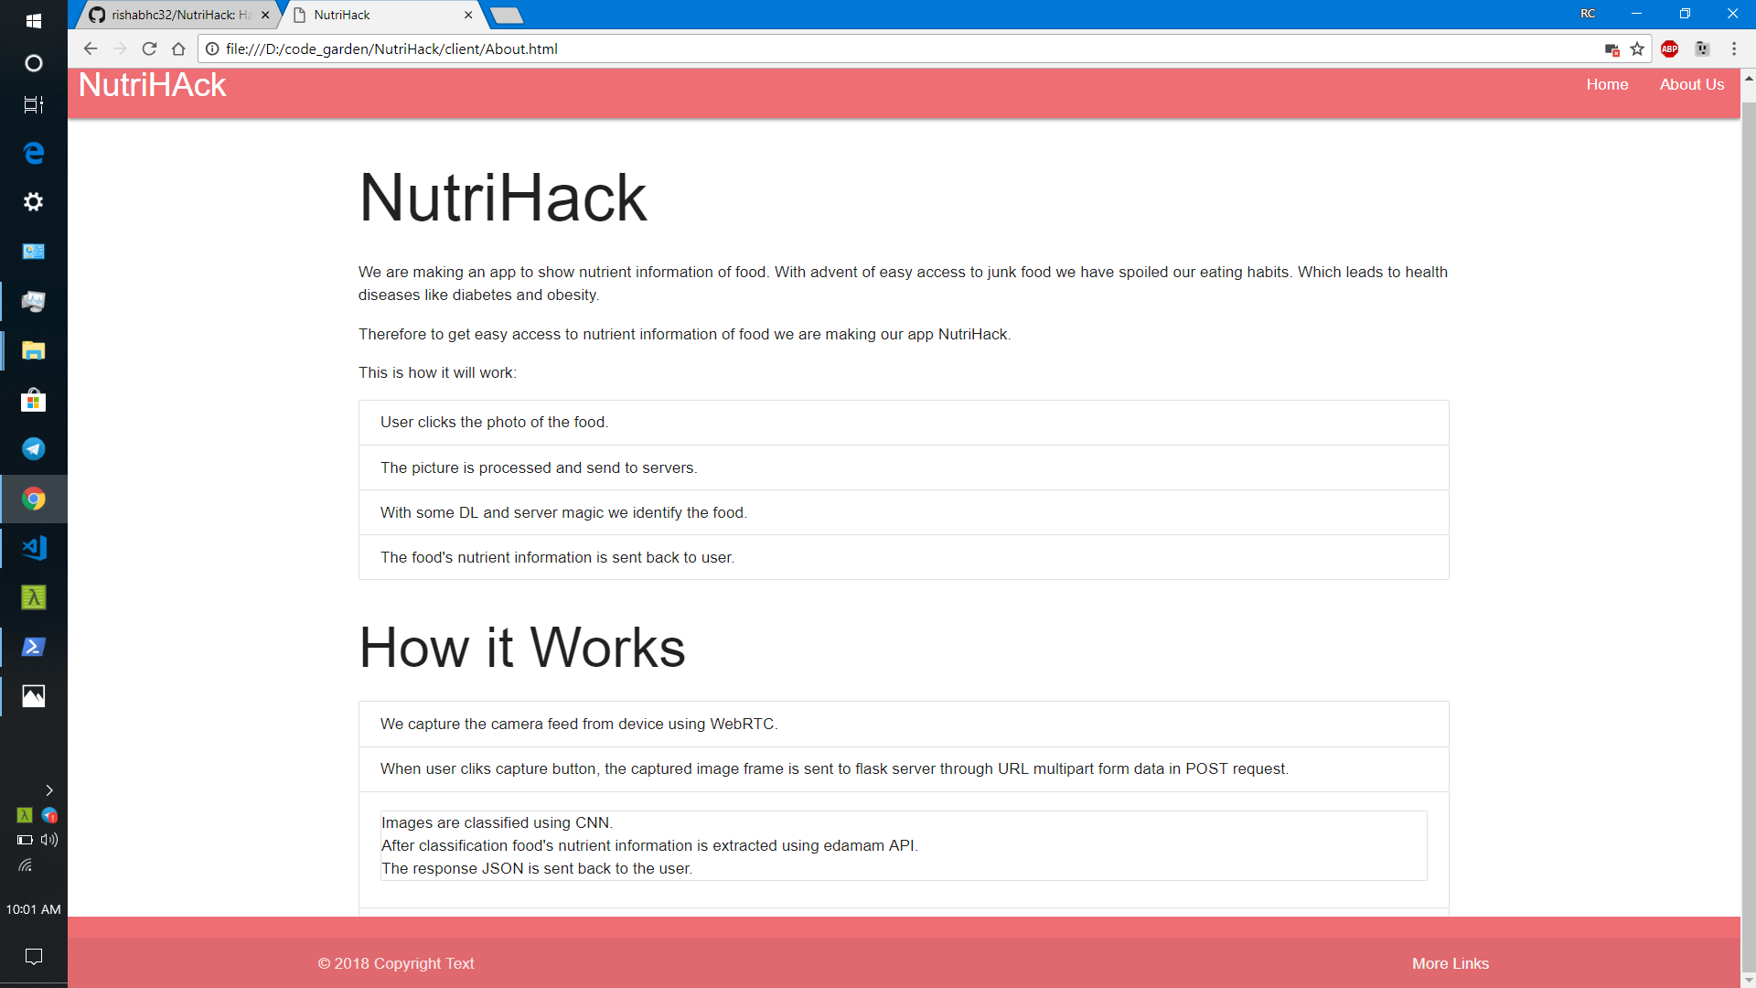Click the browser bookmark star icon
This screenshot has height=988, width=1756.
[1638, 48]
